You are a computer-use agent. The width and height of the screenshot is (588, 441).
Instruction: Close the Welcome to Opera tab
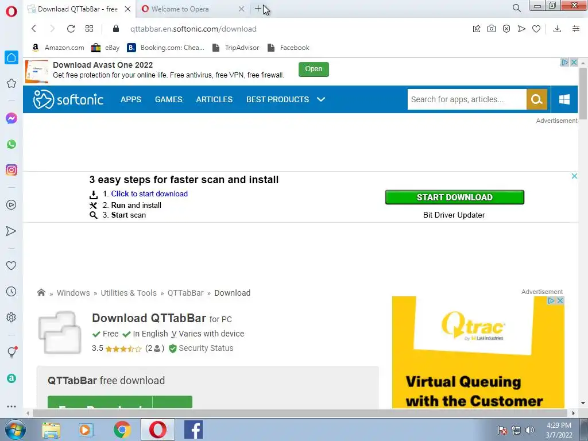tap(242, 9)
